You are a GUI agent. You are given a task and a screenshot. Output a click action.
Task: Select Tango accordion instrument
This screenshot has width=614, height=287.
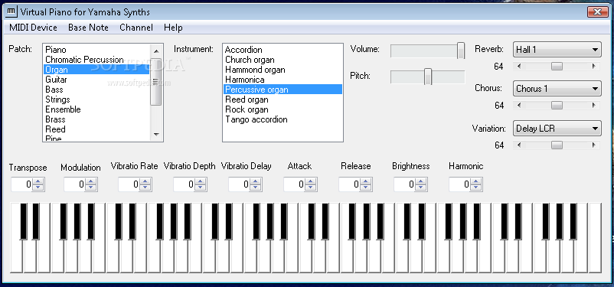pos(283,119)
